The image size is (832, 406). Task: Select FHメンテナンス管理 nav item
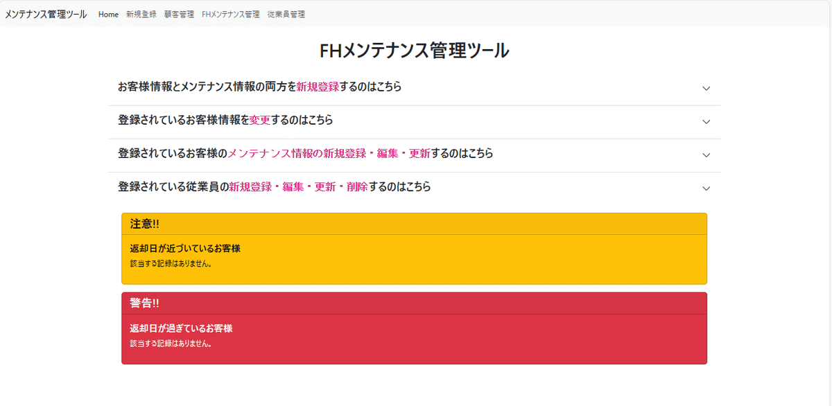coord(231,15)
